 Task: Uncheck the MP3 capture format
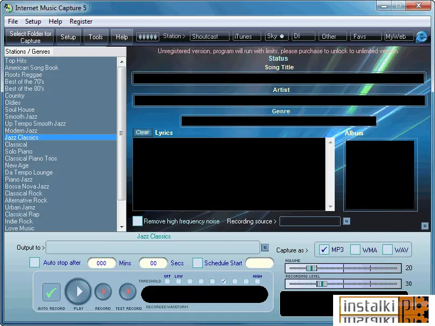(x=324, y=250)
